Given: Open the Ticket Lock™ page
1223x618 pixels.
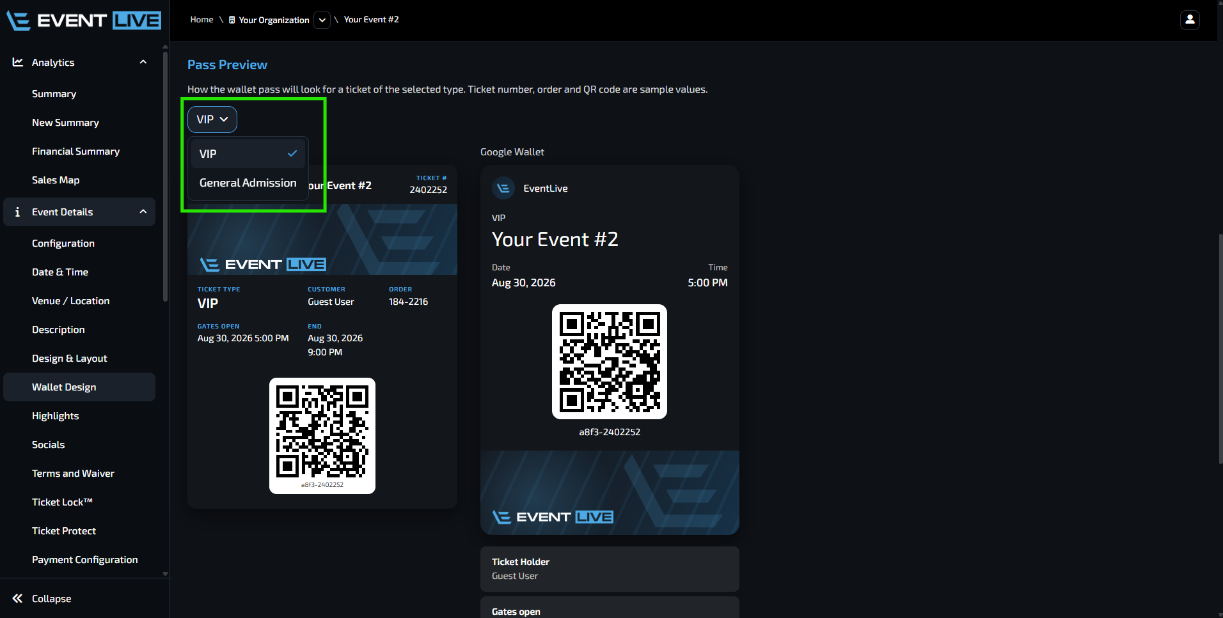Looking at the screenshot, I should pos(62,502).
